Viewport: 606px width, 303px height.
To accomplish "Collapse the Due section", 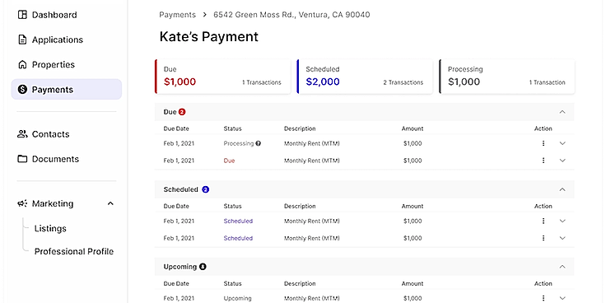I will click(x=562, y=112).
